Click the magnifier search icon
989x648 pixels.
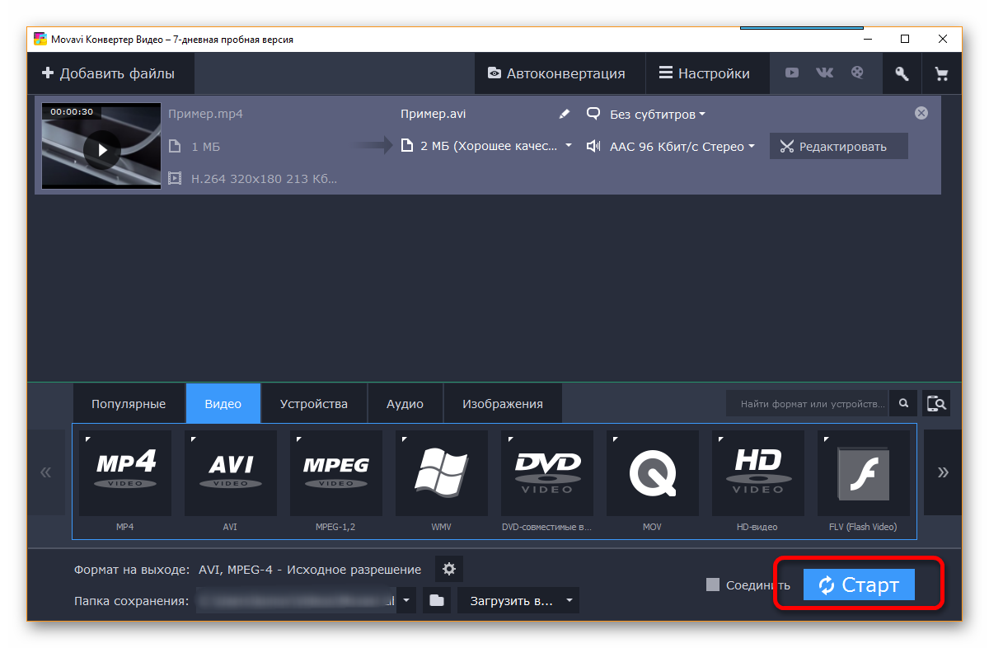point(904,403)
